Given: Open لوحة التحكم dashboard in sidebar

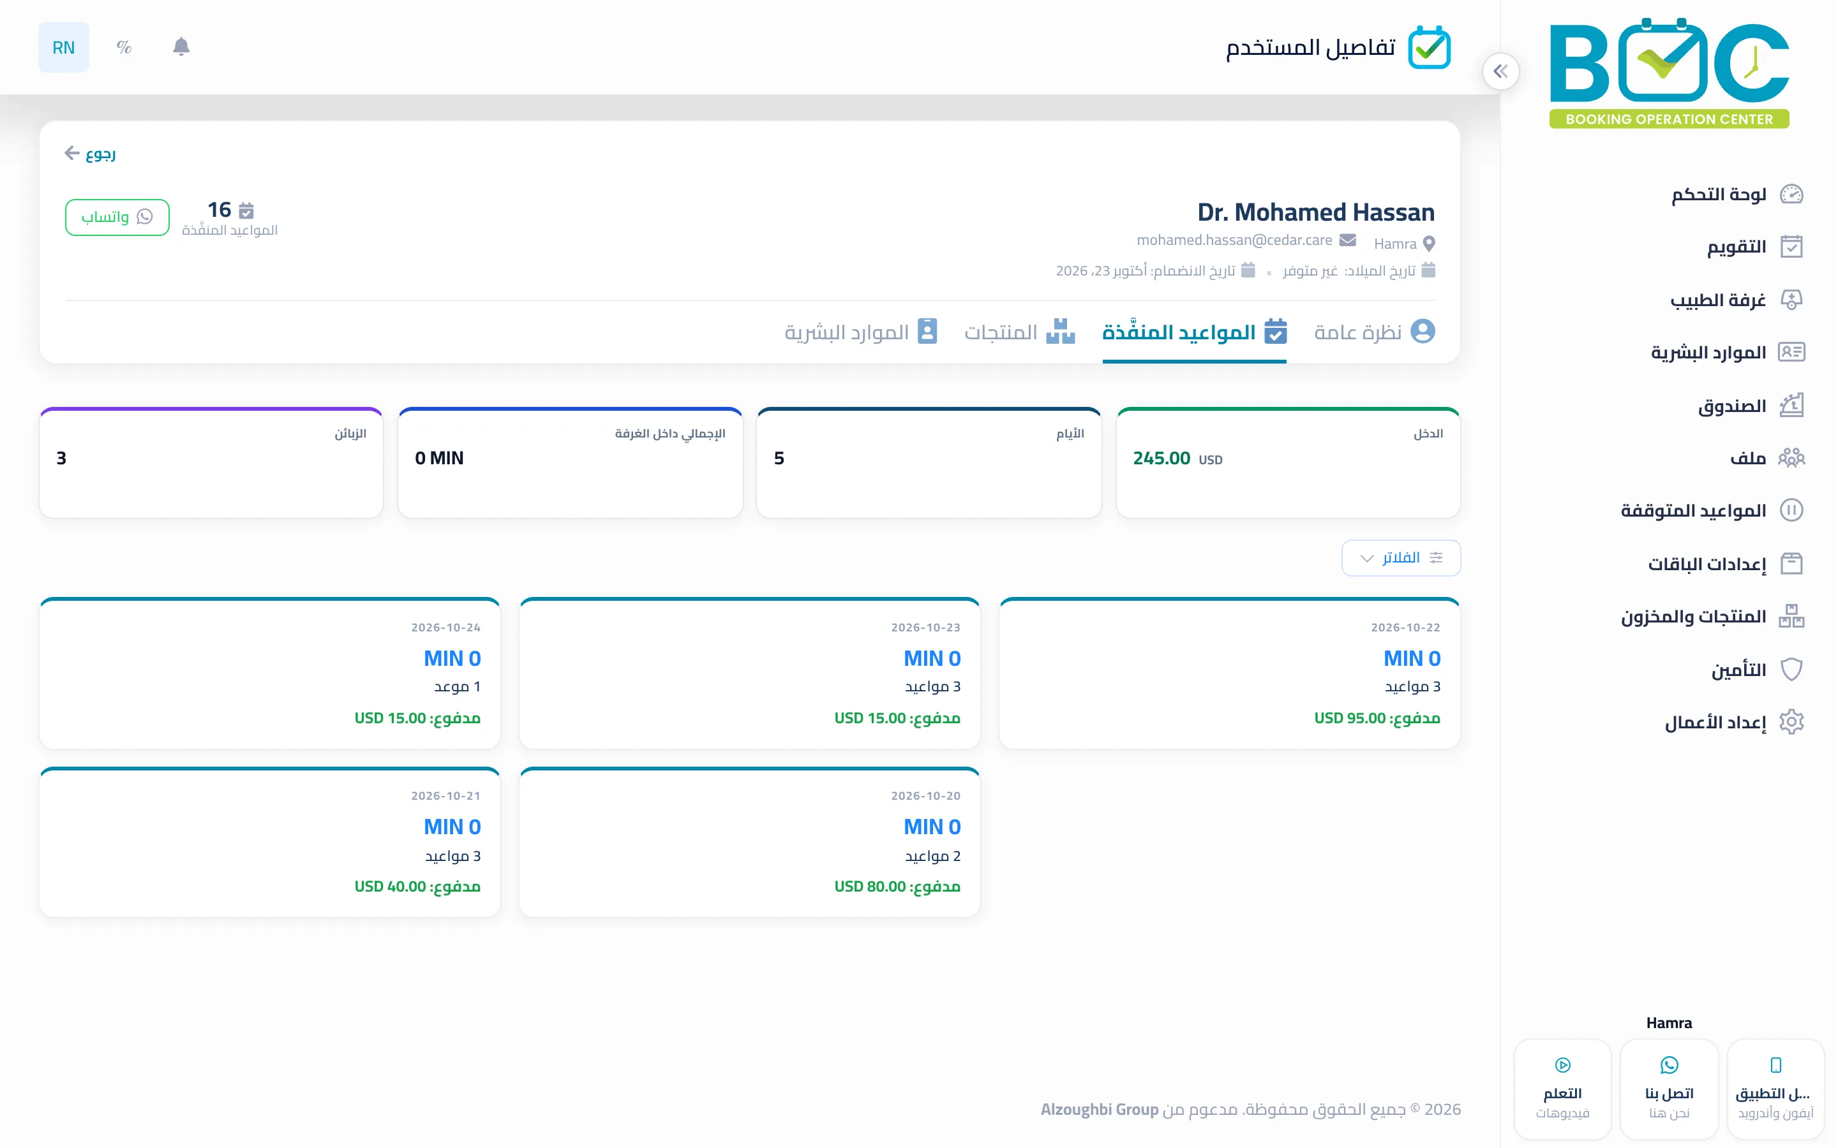Looking at the screenshot, I should (1737, 195).
